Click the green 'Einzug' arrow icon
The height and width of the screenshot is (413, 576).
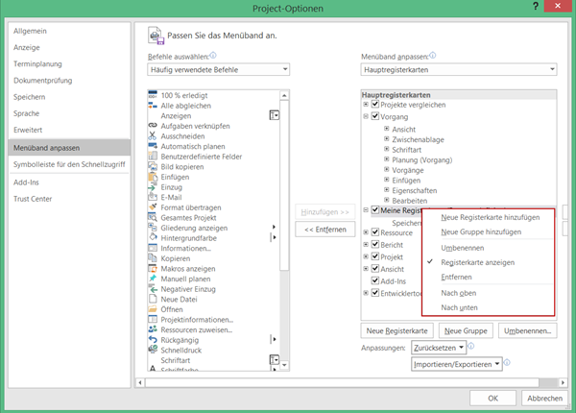click(x=153, y=187)
